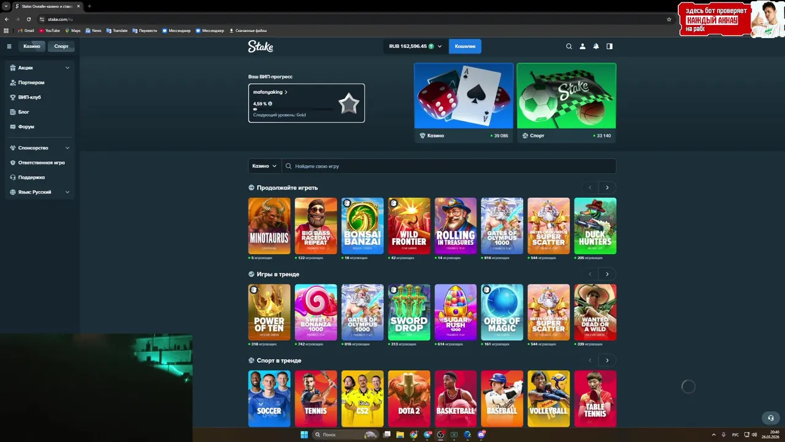Screen dimensions: 785x442
Task: Open the Казино search category dropdown
Action: [264, 166]
